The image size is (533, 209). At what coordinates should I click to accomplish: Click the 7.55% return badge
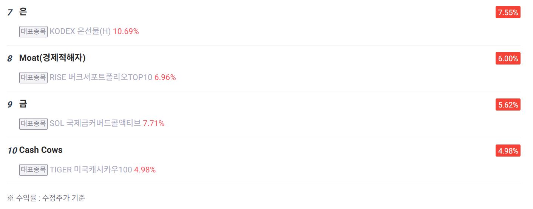click(x=508, y=12)
